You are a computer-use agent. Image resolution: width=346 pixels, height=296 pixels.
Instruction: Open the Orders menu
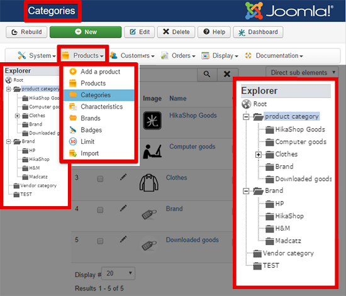(178, 55)
